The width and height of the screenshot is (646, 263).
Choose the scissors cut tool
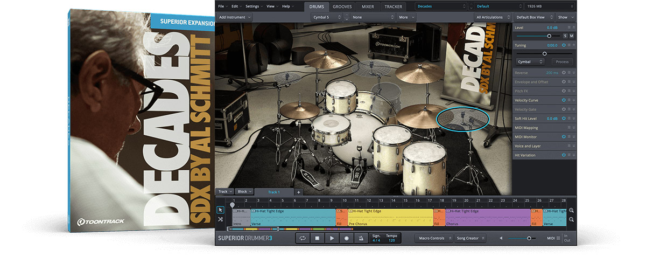click(x=220, y=219)
